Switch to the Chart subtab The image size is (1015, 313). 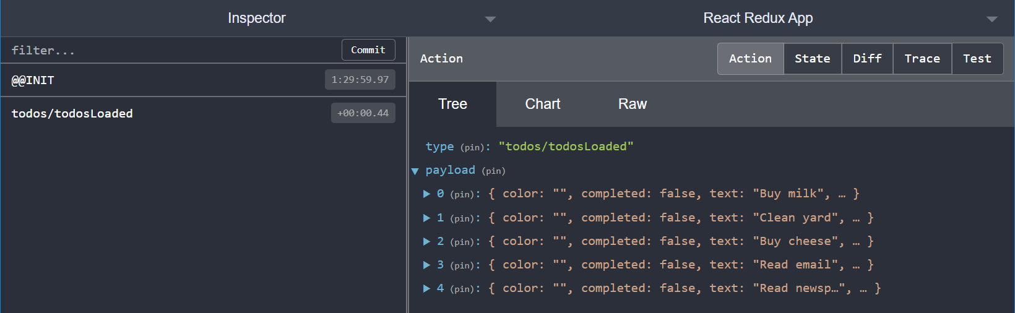pyautogui.click(x=542, y=105)
